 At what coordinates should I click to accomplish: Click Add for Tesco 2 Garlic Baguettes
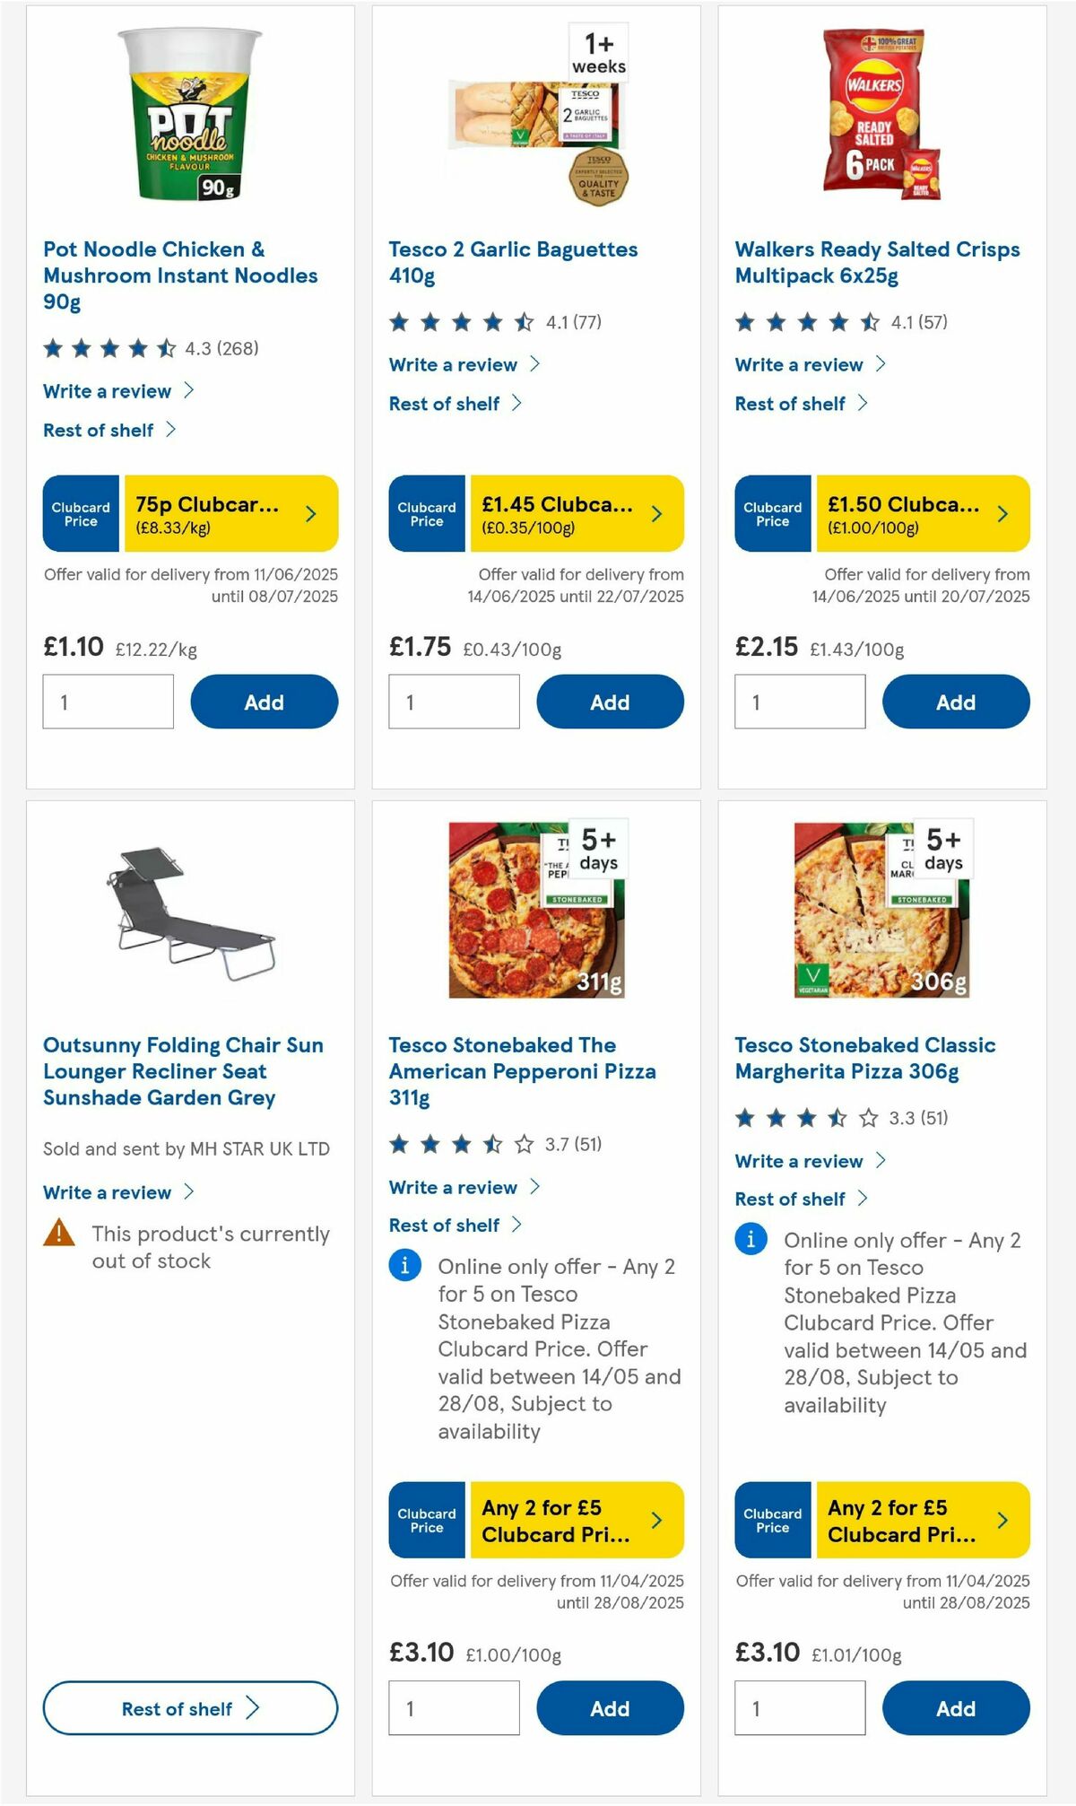click(609, 701)
